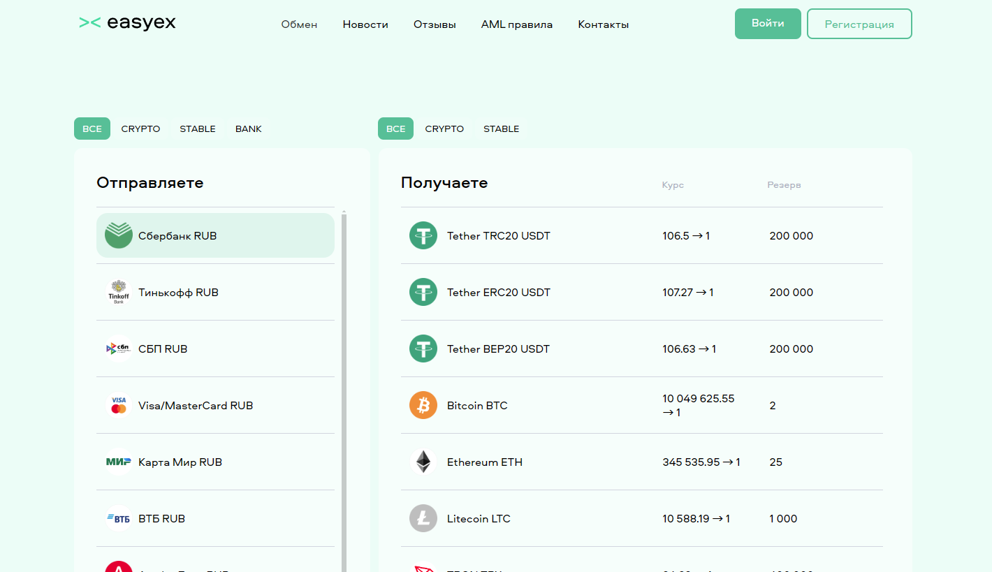
Task: Click the rate 107.27 → 1
Action: point(688,293)
